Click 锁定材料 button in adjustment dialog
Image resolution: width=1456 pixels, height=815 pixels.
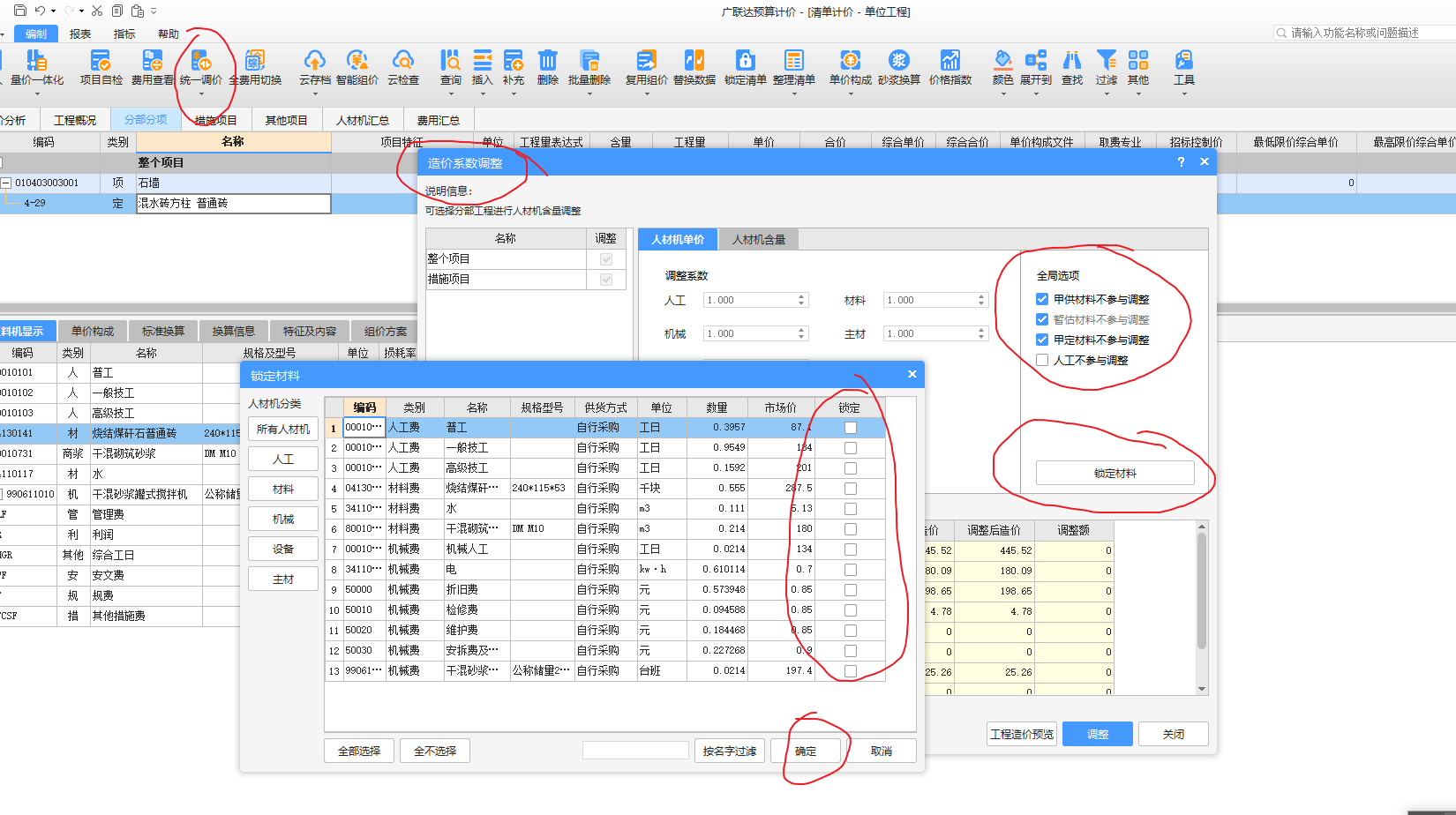(x=1115, y=473)
